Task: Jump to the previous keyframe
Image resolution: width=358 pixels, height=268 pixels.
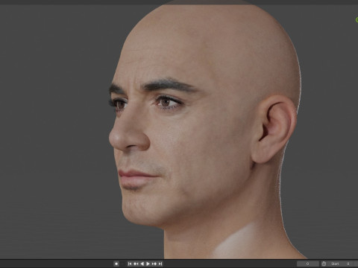Action: click(136, 264)
